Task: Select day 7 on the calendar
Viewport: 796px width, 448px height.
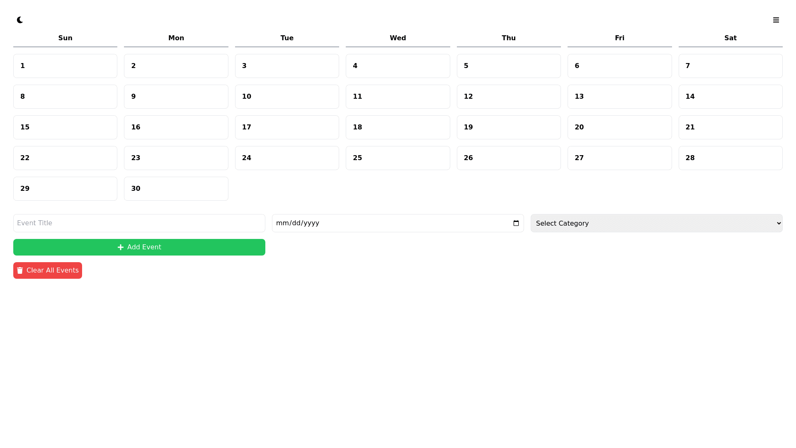Action: pos(730,66)
